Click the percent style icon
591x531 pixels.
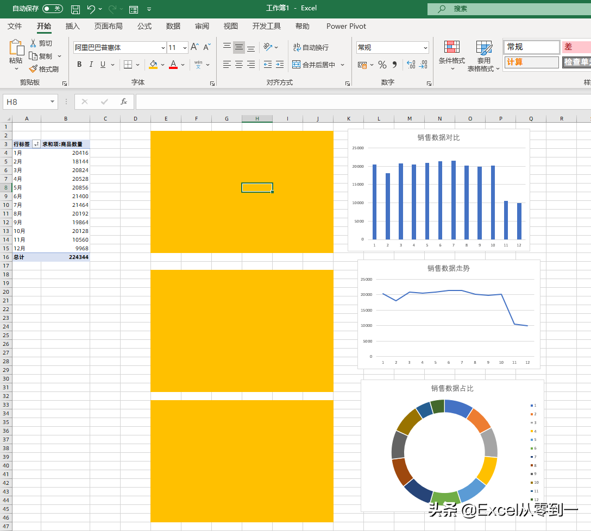click(382, 65)
